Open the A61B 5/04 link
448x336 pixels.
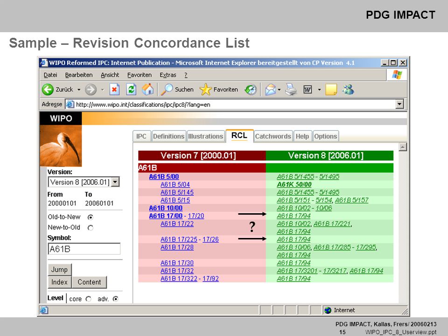click(175, 185)
